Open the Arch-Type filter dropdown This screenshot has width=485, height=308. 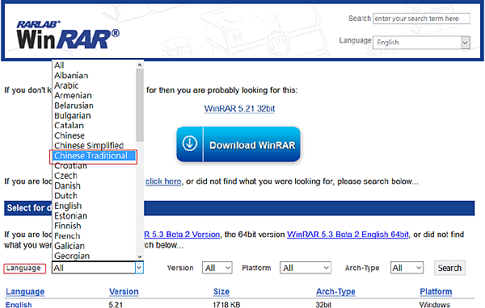point(407,268)
